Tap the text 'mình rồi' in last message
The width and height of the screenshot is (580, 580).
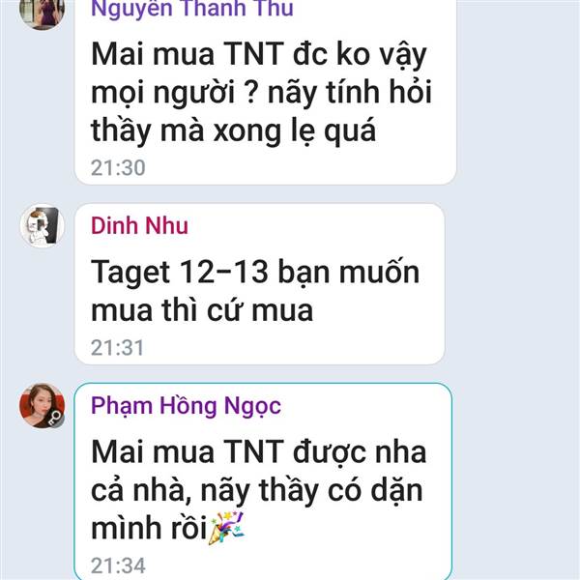(x=149, y=528)
